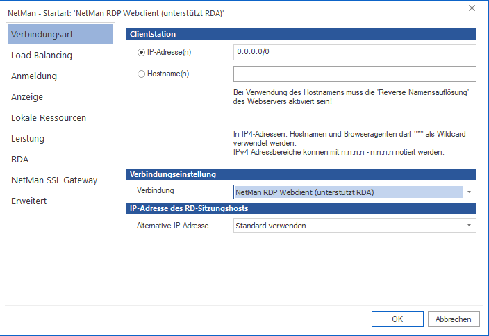
Task: Open the Verbindung dropdown arrow
Action: 470,192
